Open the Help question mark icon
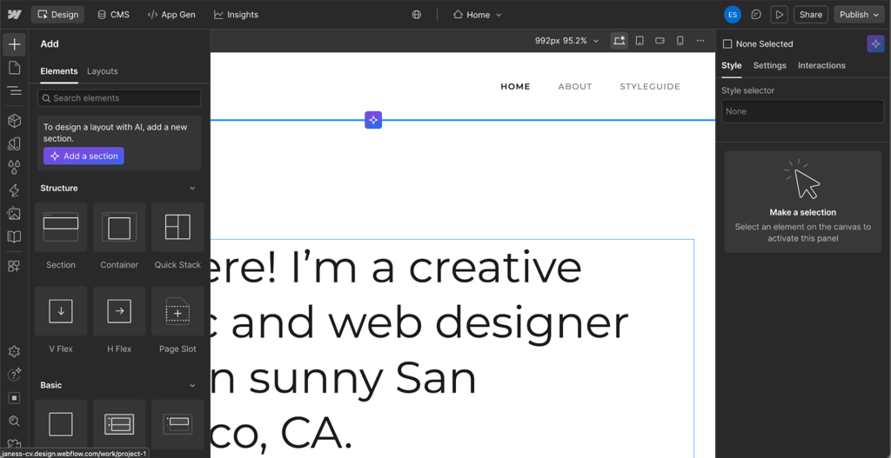The height and width of the screenshot is (458, 891). (14, 375)
